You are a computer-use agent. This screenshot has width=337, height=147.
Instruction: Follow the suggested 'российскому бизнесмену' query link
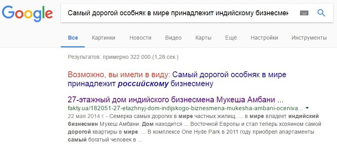[177, 80]
